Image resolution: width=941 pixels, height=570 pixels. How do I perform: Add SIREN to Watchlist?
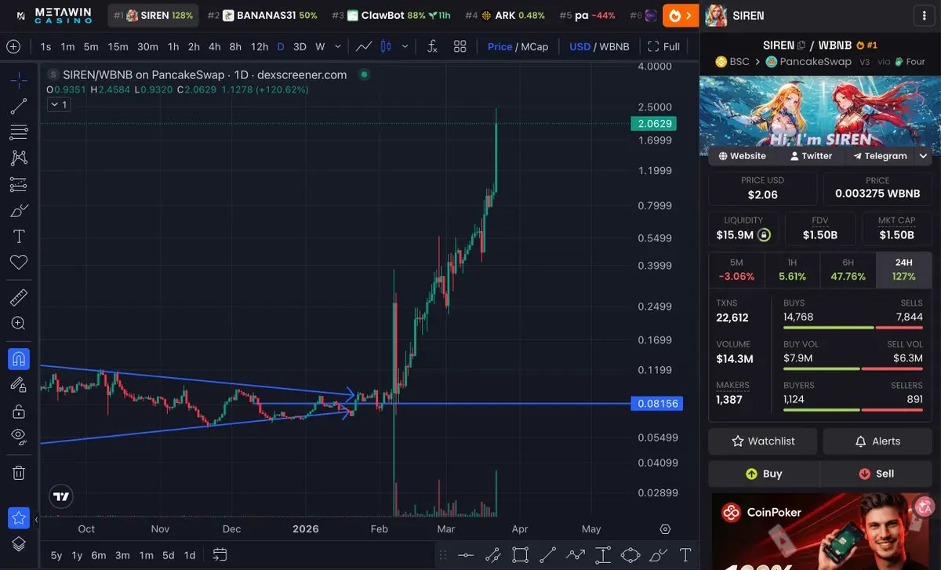(x=762, y=441)
